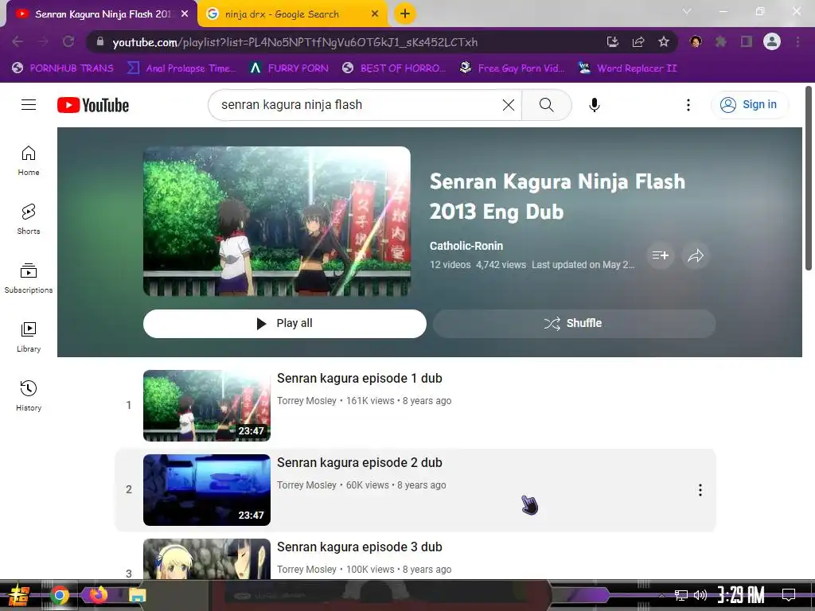
Task: Open Chrome extensions puzzle icon
Action: [721, 41]
